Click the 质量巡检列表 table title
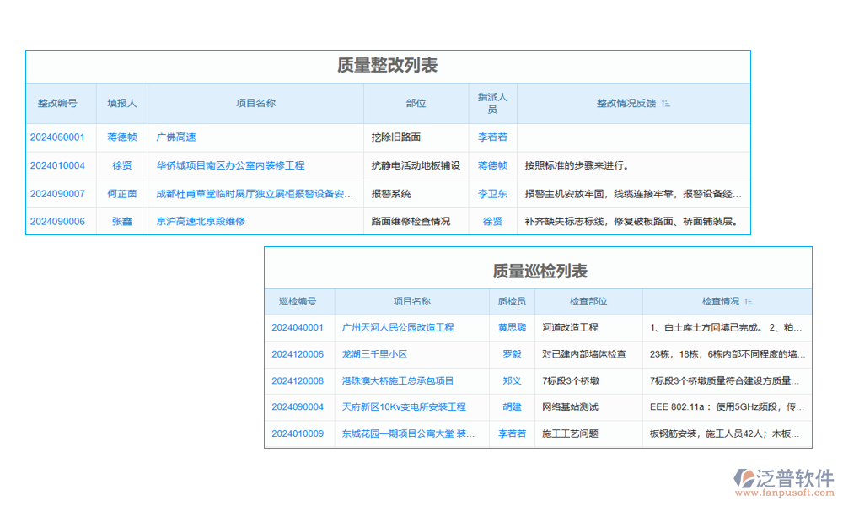The height and width of the screenshot is (506, 843). [x=539, y=272]
